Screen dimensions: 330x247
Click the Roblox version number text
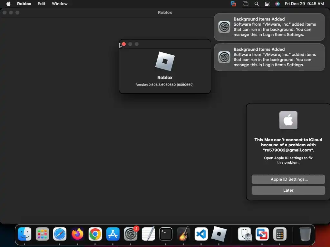165,85
